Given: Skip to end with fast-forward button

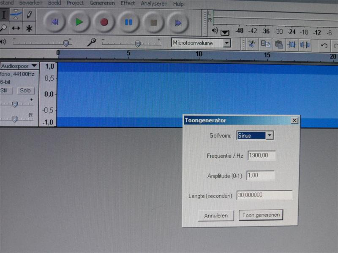Looking at the screenshot, I should click(x=178, y=23).
